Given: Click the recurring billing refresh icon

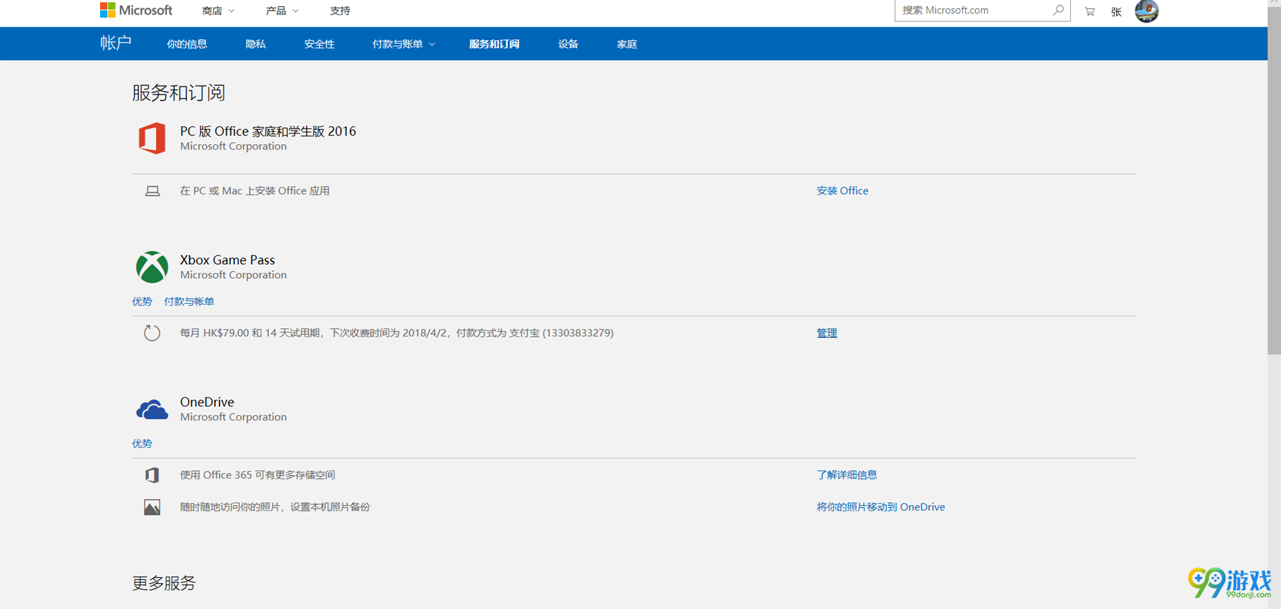Looking at the screenshot, I should click(x=152, y=333).
